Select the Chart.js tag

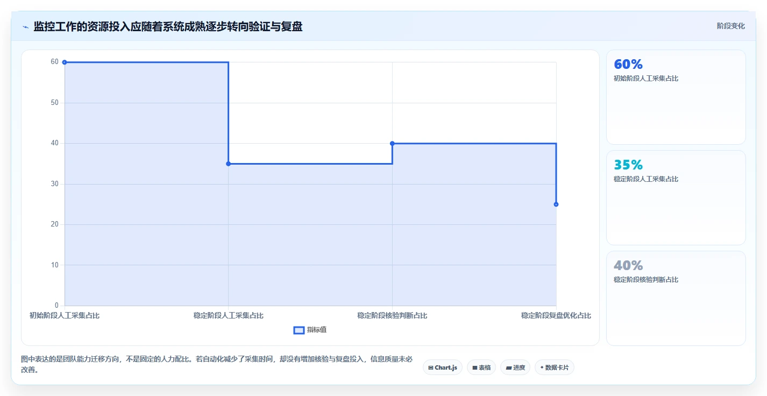click(443, 367)
